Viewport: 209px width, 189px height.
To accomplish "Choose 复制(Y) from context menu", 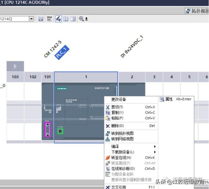I will (130, 113).
